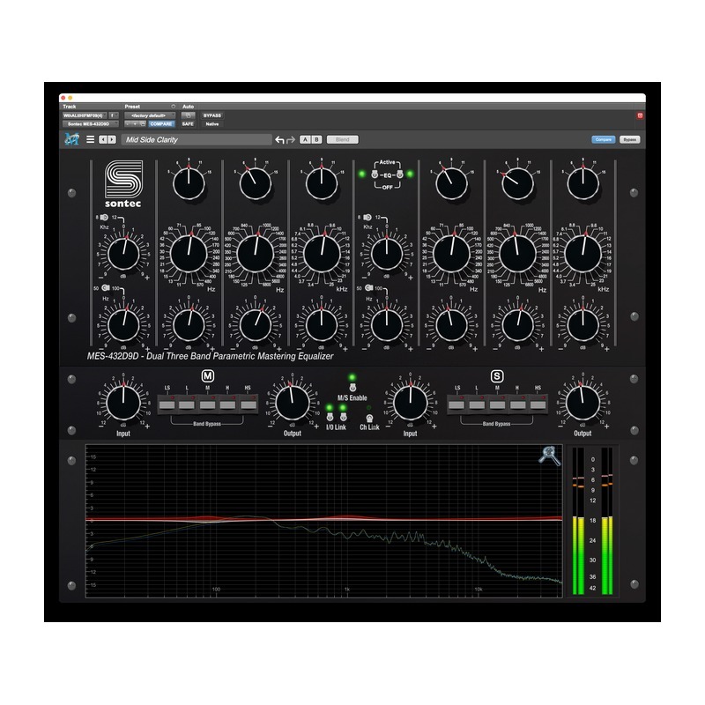This screenshot has width=705, height=705.
Task: Click right channel high band kHz frequency knob
Action: pyautogui.click(x=583, y=254)
